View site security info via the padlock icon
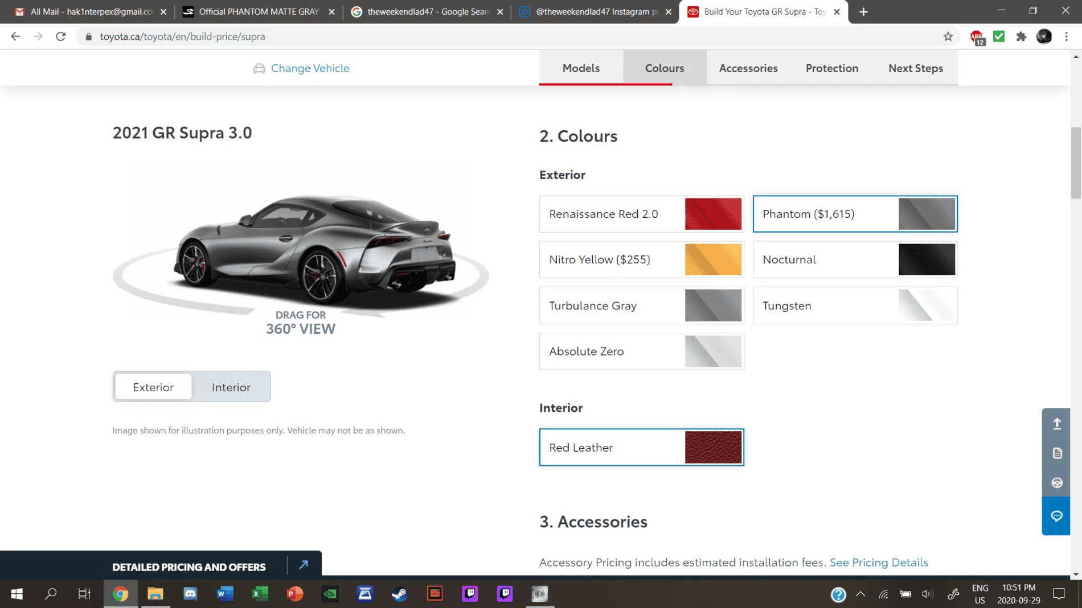The image size is (1082, 608). coord(88,36)
